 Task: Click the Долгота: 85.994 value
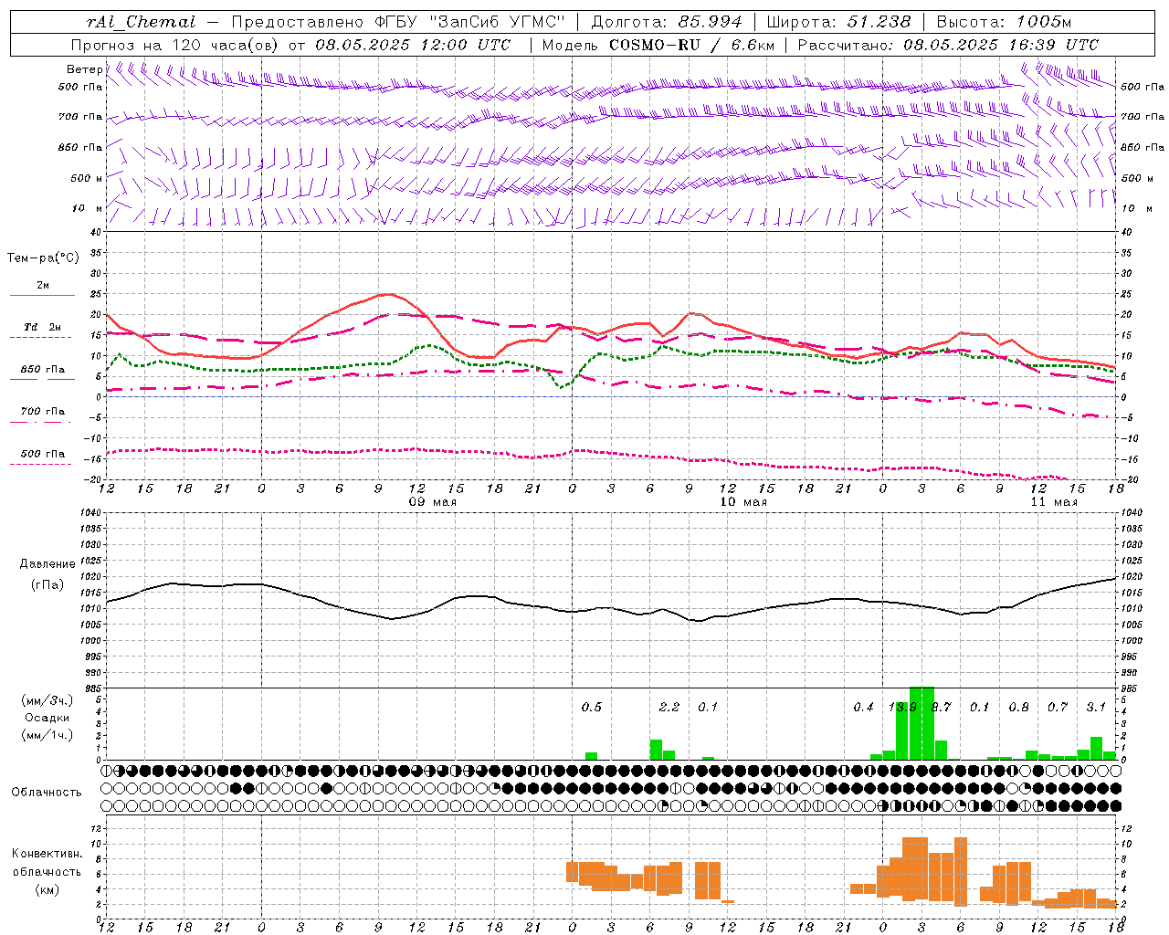(x=666, y=22)
